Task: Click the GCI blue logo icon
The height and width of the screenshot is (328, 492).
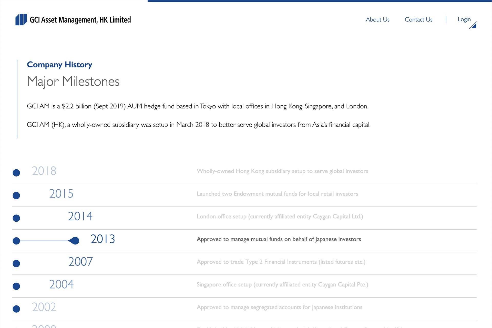Action: pyautogui.click(x=21, y=20)
